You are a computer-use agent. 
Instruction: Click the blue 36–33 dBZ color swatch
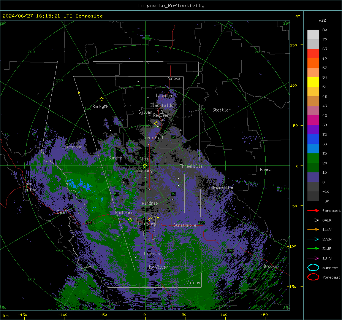pyautogui.click(x=313, y=139)
